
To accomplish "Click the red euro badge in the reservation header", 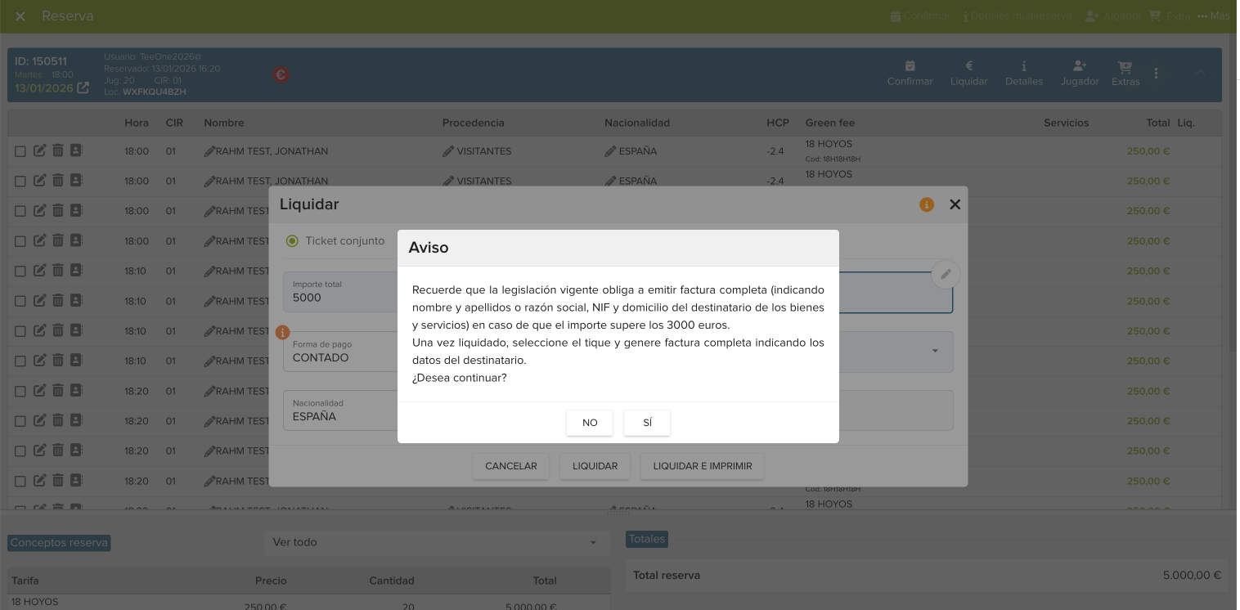I will [281, 74].
